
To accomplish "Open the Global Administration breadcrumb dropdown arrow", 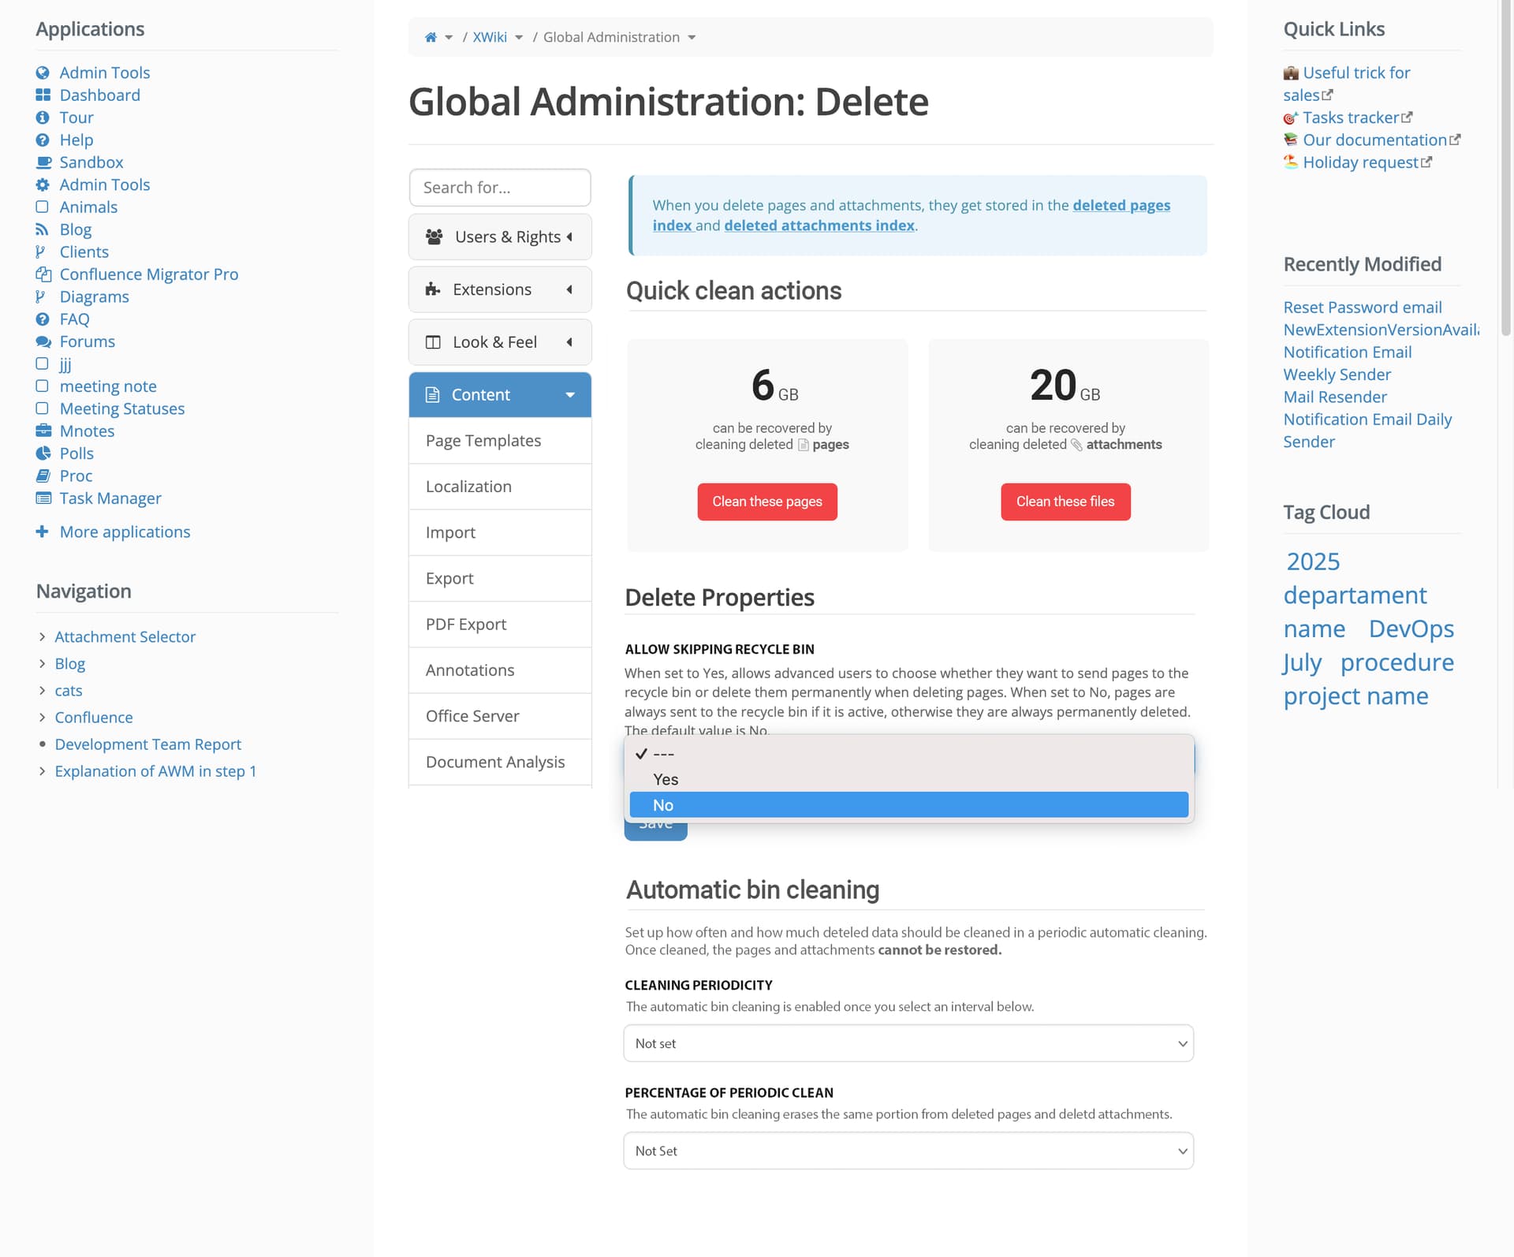I will 692,37.
